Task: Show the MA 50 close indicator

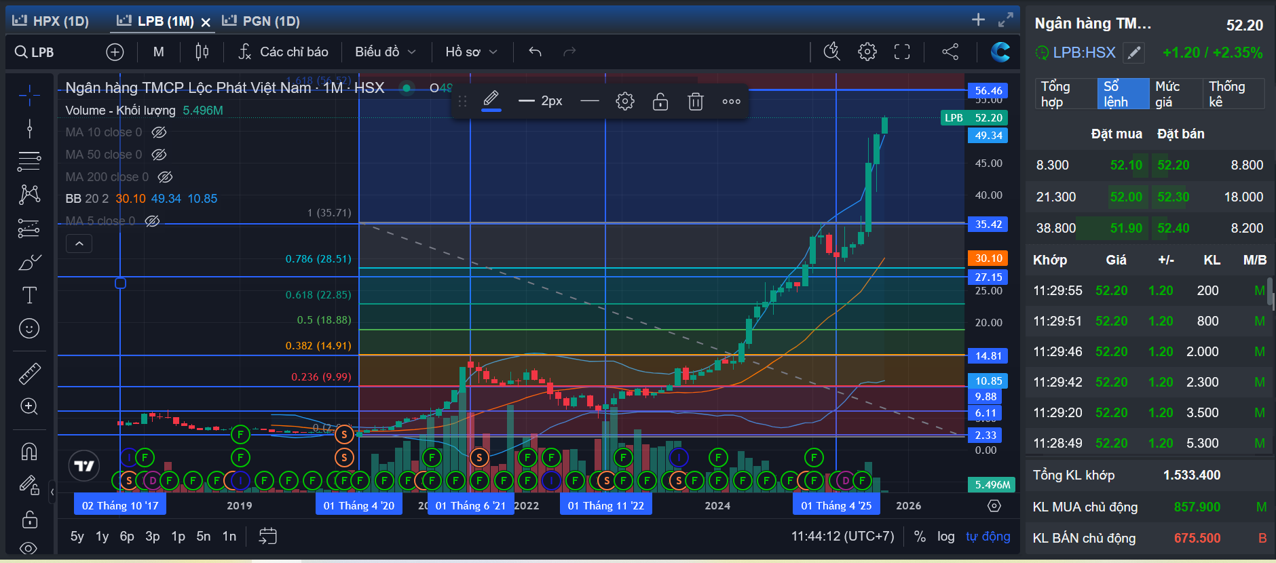Action: pyautogui.click(x=159, y=155)
